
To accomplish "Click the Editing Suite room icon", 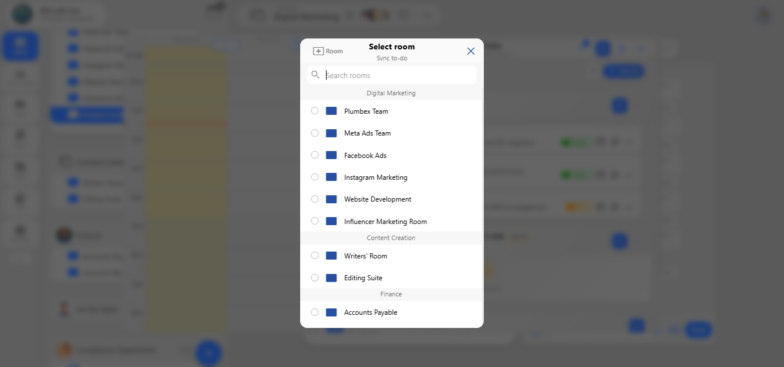I will click(x=331, y=277).
